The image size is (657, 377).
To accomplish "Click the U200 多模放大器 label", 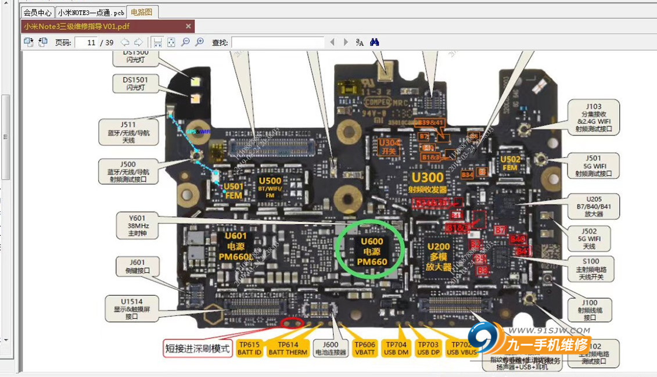I will coord(438,257).
